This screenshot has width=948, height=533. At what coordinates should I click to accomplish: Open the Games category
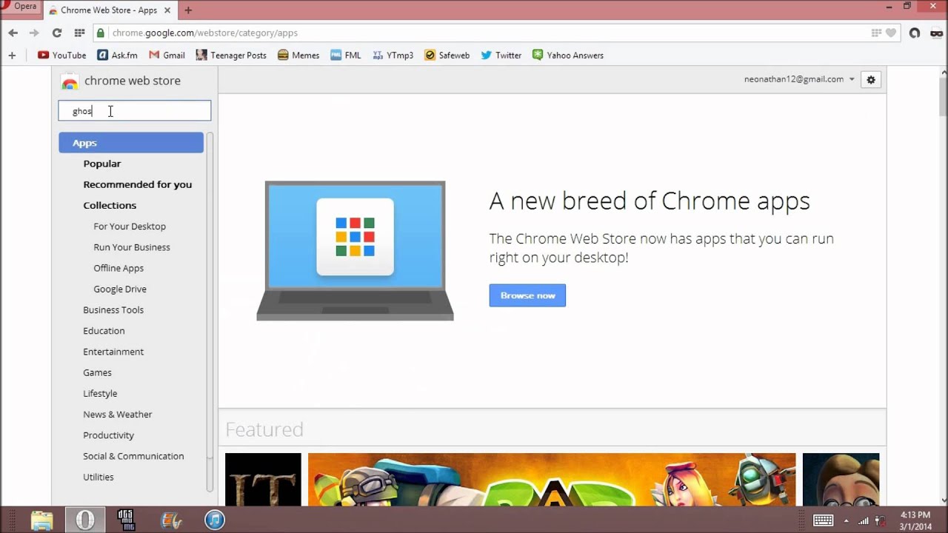[97, 372]
